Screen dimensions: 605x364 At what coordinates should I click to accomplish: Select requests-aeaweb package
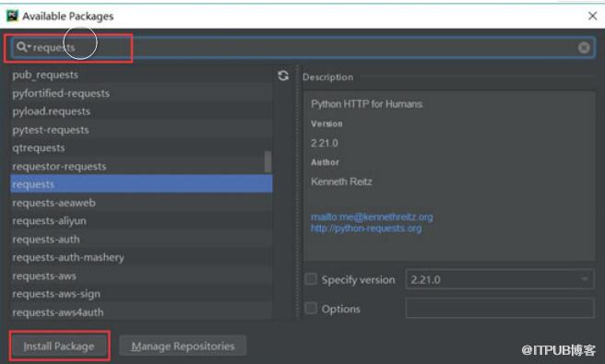click(x=141, y=203)
